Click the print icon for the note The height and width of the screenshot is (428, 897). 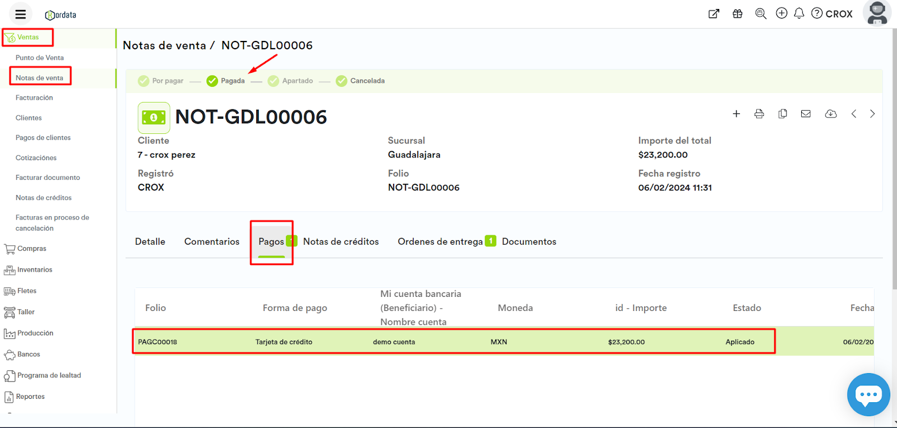click(x=759, y=114)
